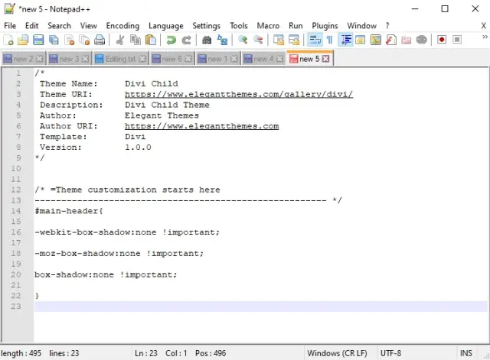490x360 pixels.
Task: Open the Window menu
Action: pos(362,25)
